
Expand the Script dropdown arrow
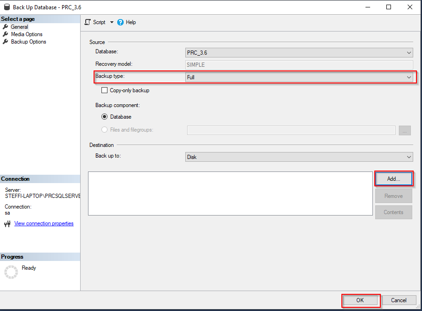point(112,22)
